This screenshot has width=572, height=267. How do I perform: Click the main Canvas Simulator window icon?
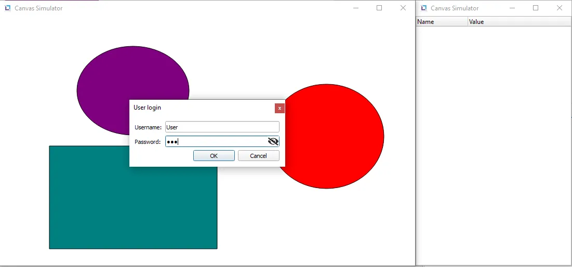8,8
